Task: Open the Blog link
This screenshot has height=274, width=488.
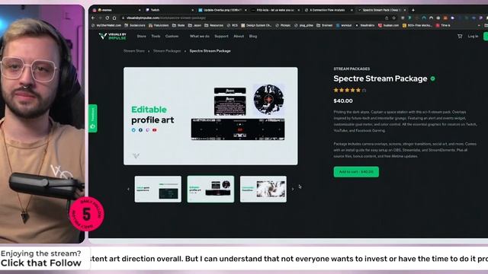Action: pos(253,37)
